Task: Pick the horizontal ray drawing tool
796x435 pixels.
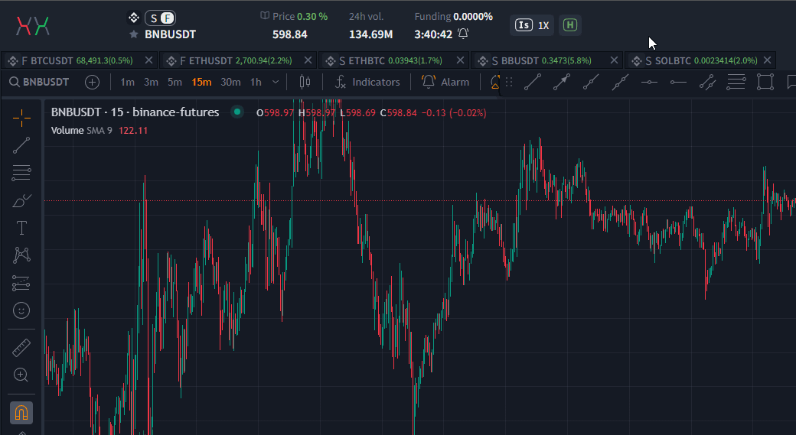Action: 678,82
